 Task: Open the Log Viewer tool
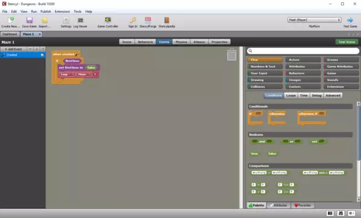(80, 20)
